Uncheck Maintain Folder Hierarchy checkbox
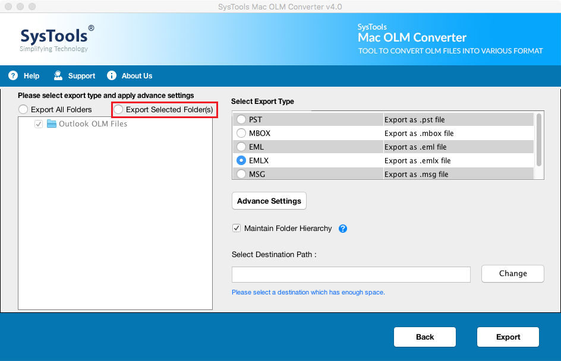561x361 pixels. pos(237,228)
